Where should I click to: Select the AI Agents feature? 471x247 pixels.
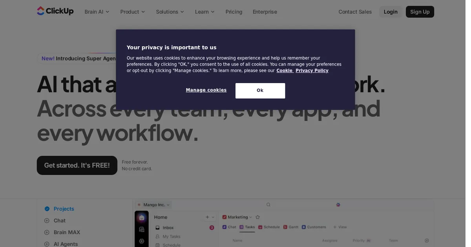tap(66, 244)
